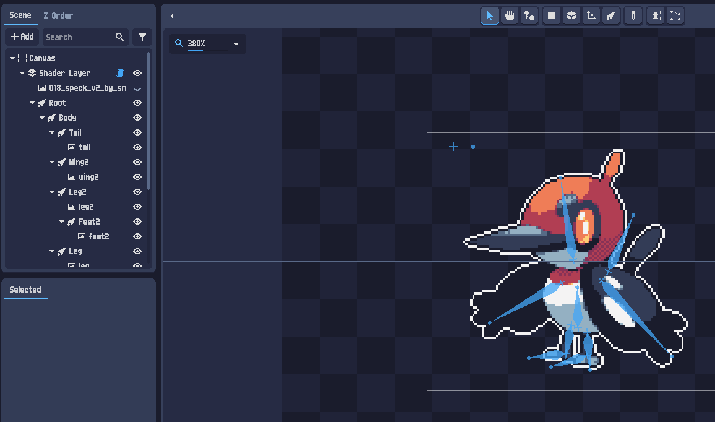Show the hidden 018_speck_v2_by_sm image
715x422 pixels.
137,88
